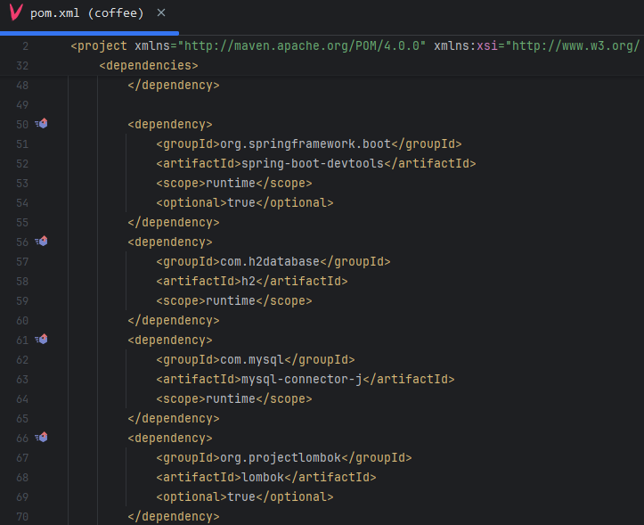Click opening dependency tag on line 56
Image resolution: width=644 pixels, height=525 pixels.
[170, 242]
